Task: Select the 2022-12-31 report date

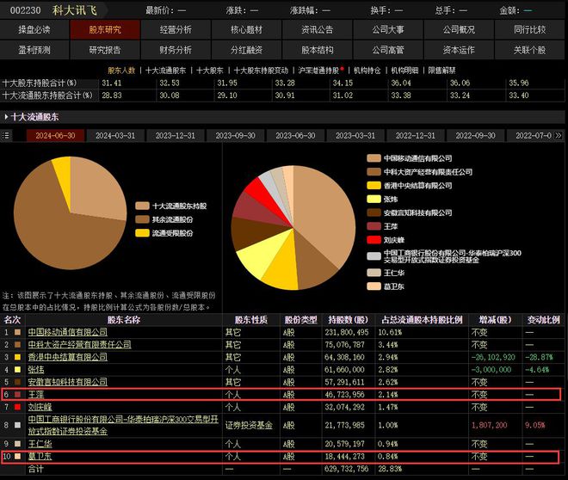Action: tap(416, 136)
